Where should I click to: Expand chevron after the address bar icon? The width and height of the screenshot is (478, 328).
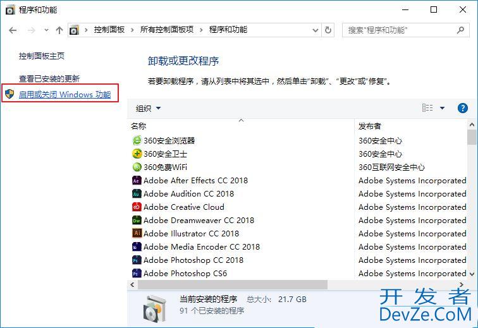coord(86,30)
